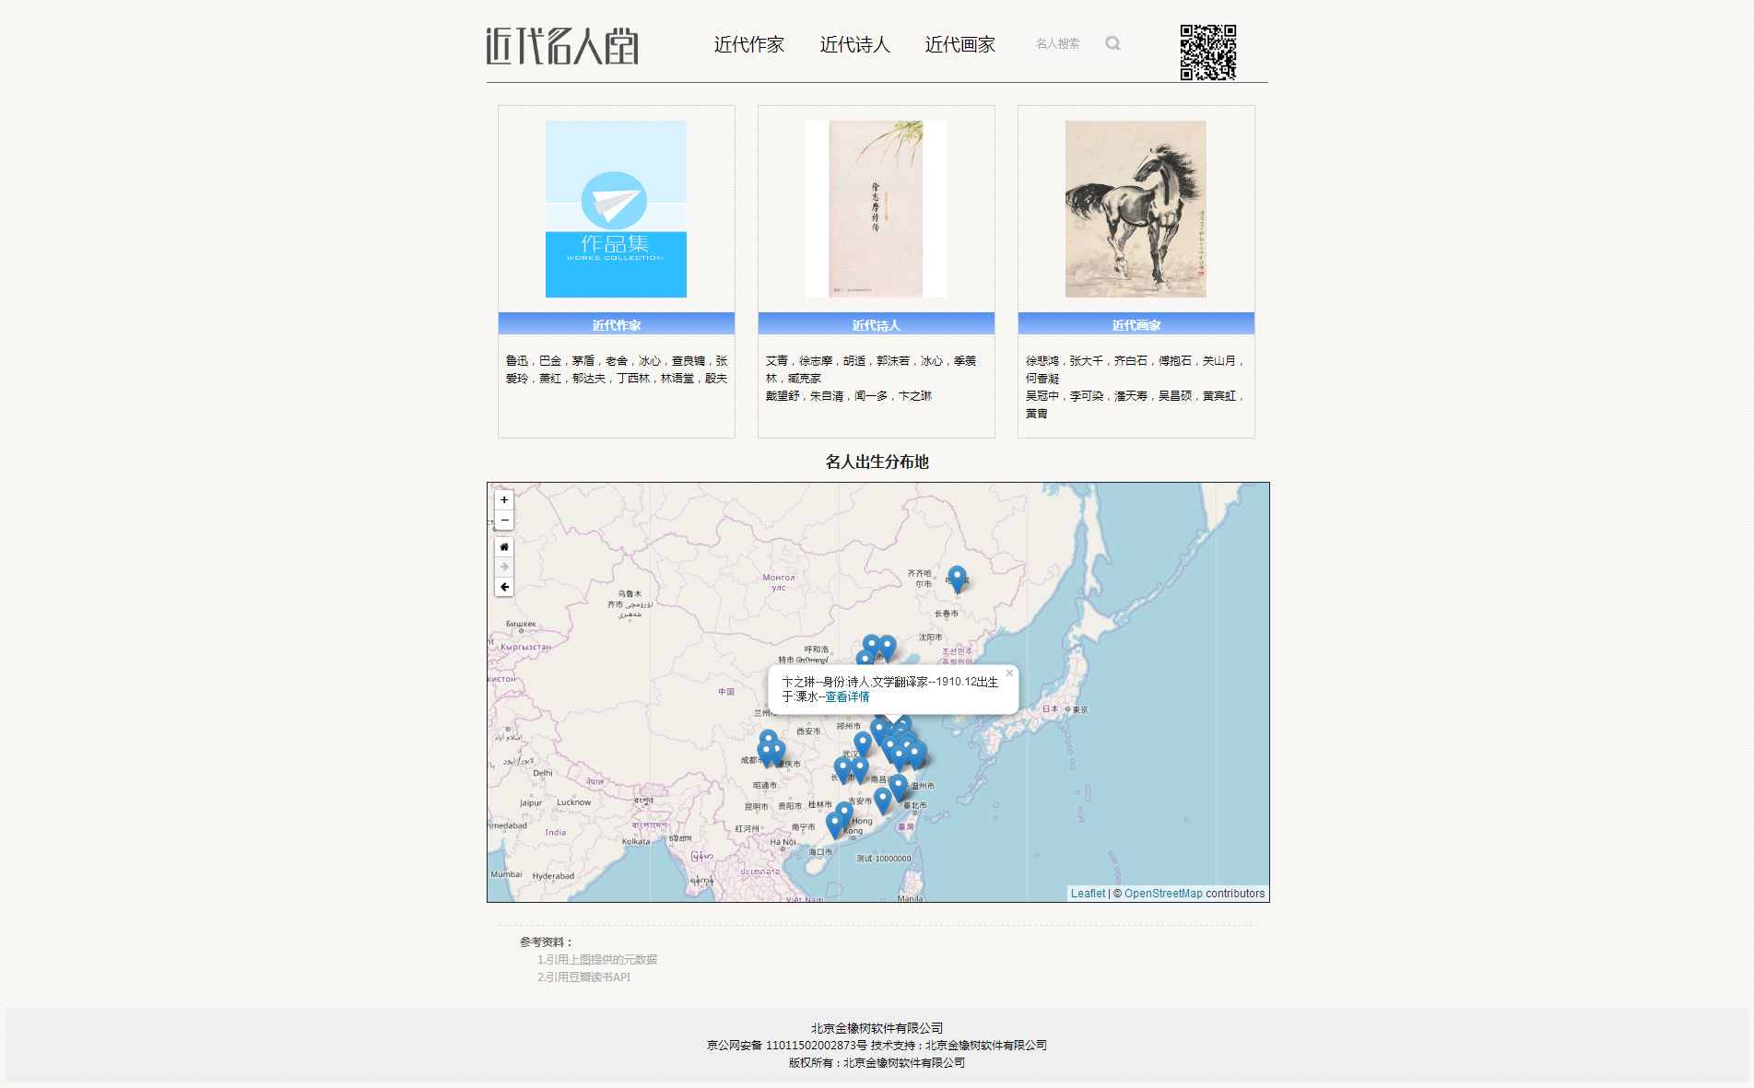The image size is (1754, 1088).
Task: Open 近代诗人 in top navigation
Action: point(854,44)
